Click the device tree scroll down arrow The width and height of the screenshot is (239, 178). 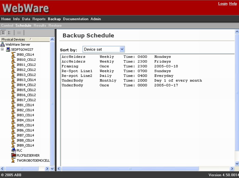click(x=52, y=168)
